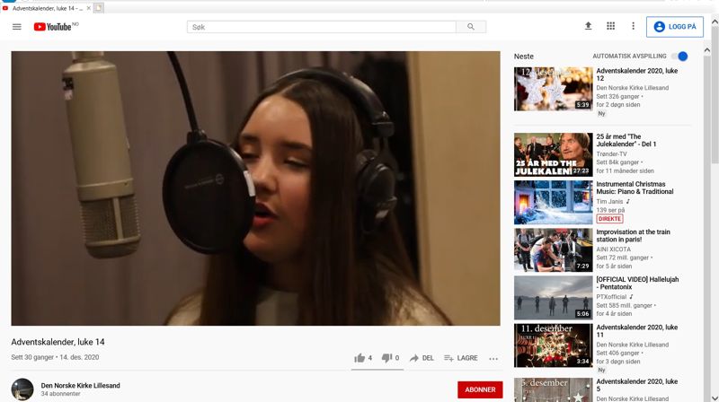The width and height of the screenshot is (719, 402).
Task: Open the Pentatonix Hallelujah video thumbnail
Action: click(x=552, y=298)
